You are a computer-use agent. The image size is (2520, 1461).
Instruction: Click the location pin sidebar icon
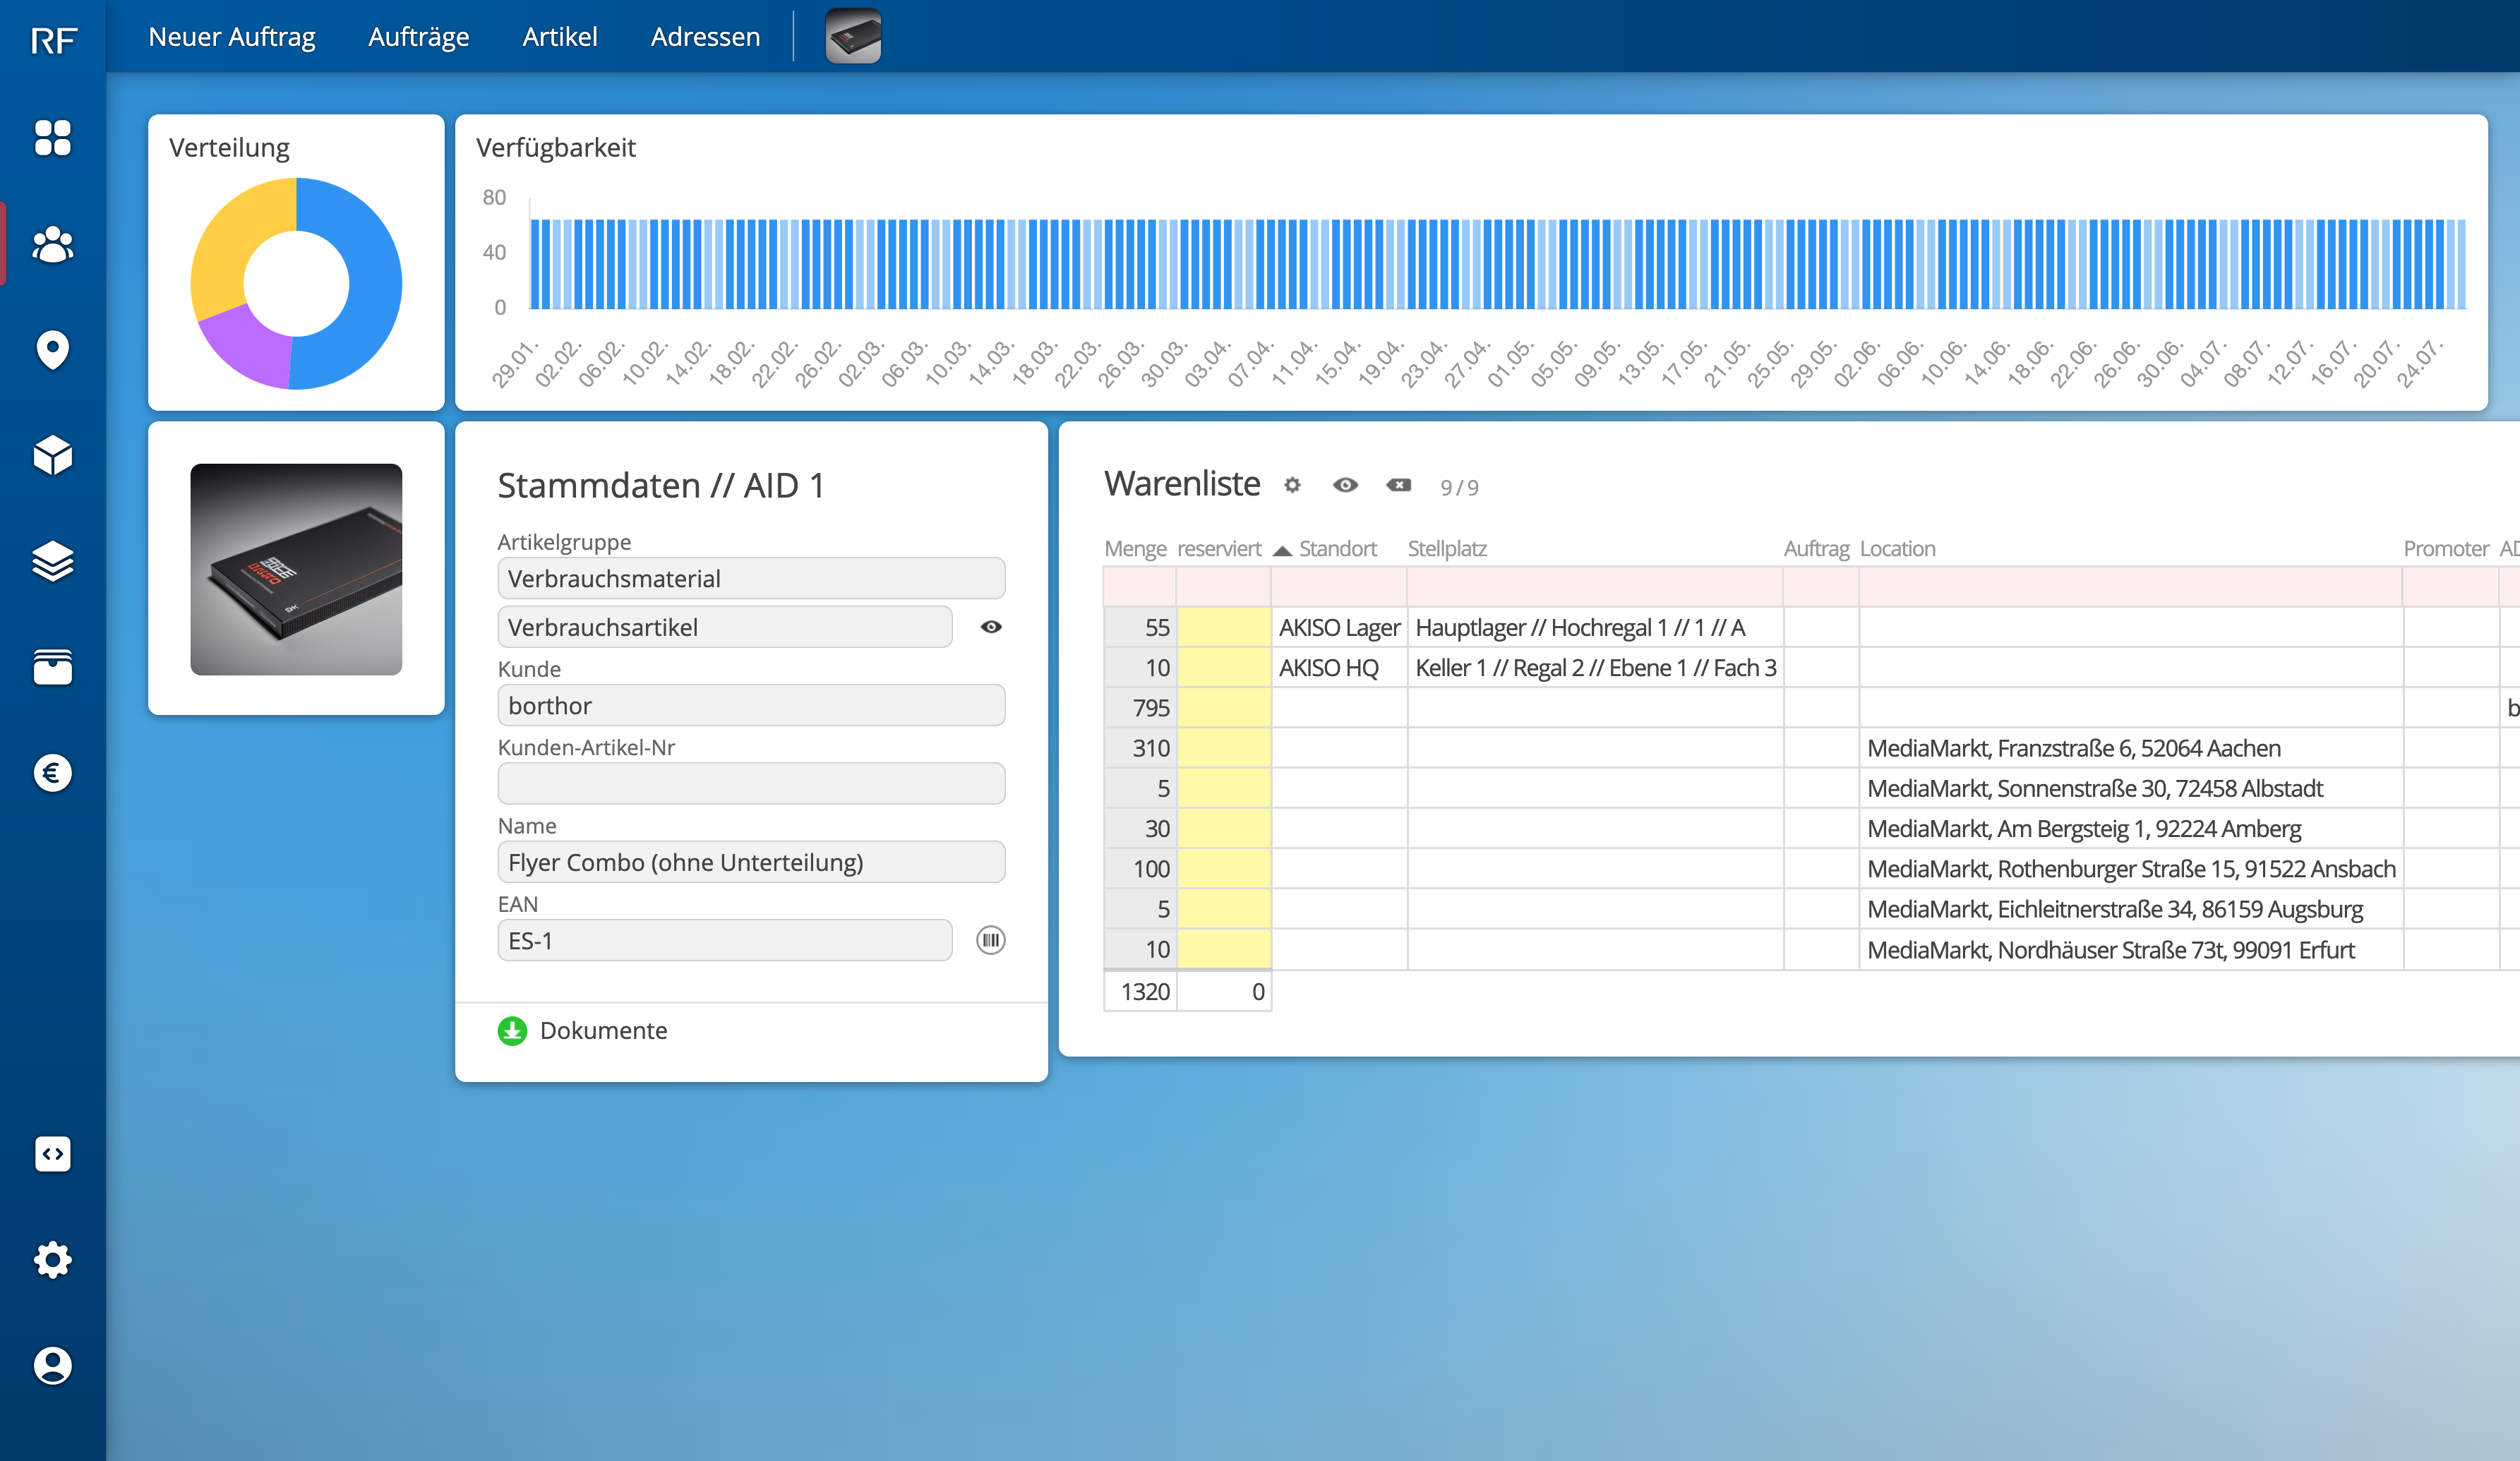click(52, 350)
